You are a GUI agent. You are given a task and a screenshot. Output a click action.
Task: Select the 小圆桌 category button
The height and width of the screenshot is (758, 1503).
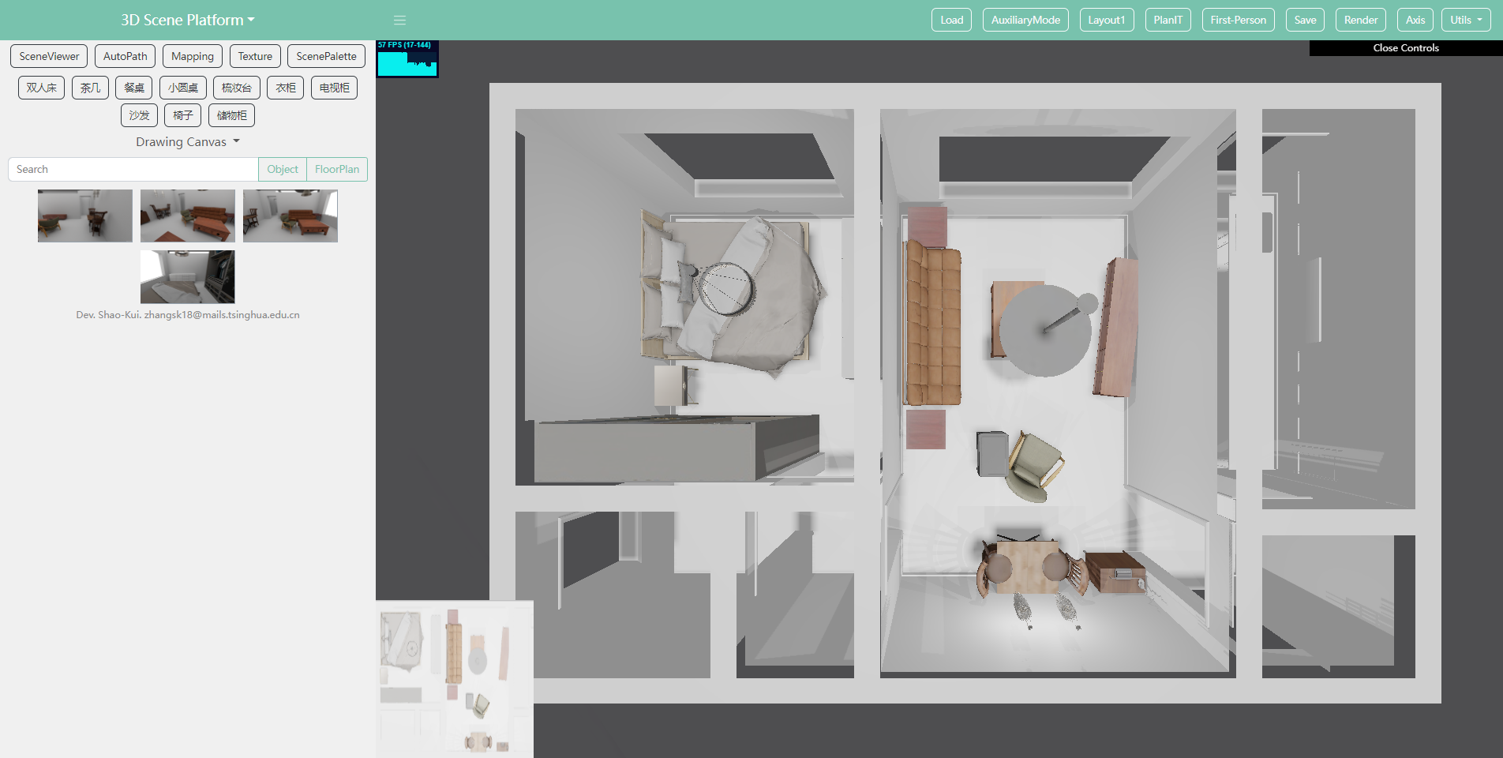pyautogui.click(x=183, y=88)
